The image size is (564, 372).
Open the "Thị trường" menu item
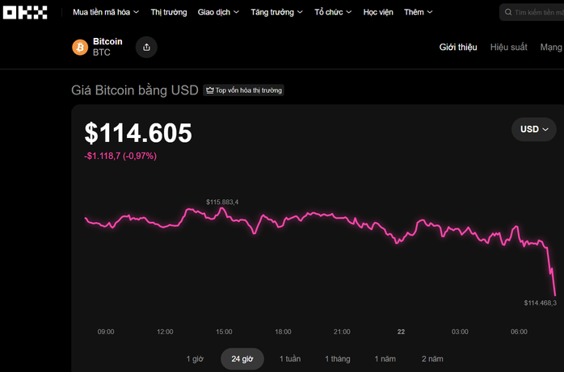(169, 12)
